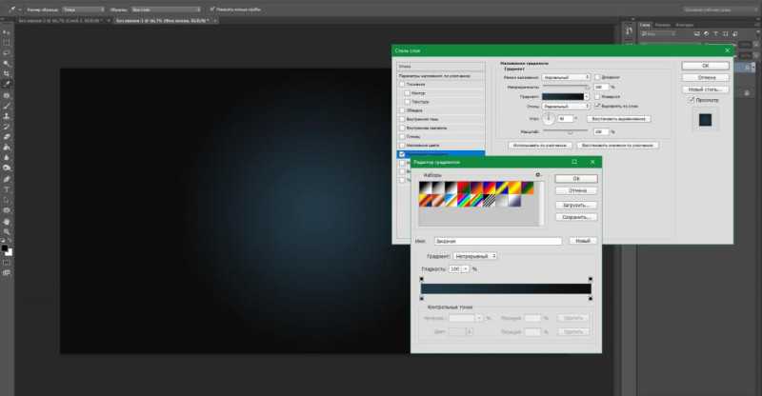Open gradient type dropdown Непрерывный
This screenshot has width=762, height=396.
point(474,256)
